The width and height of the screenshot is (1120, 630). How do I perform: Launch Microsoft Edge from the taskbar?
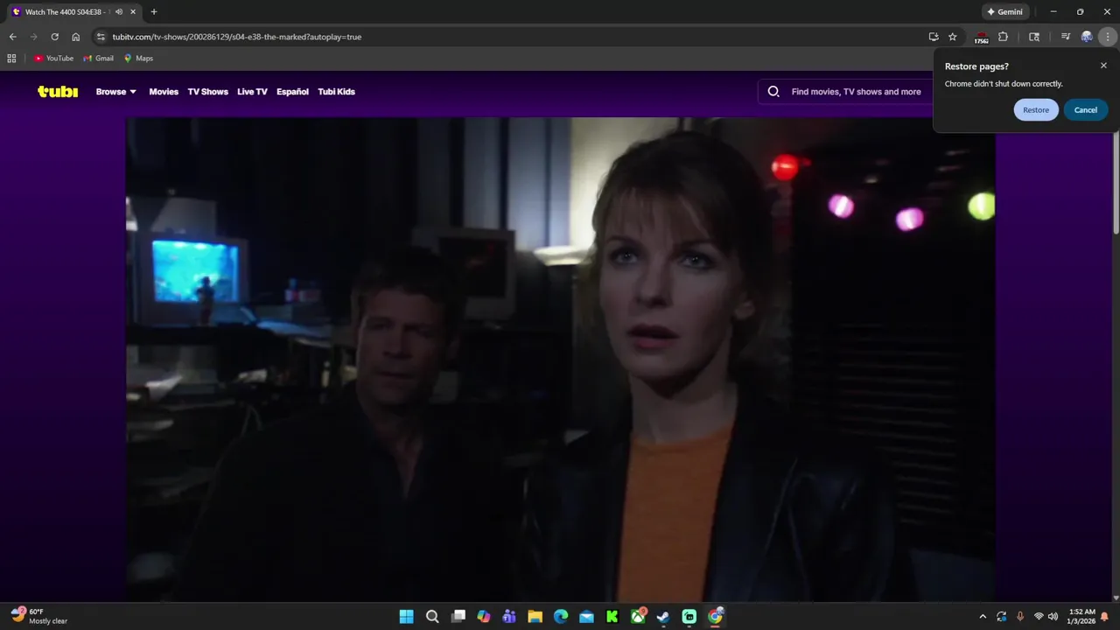(561, 616)
